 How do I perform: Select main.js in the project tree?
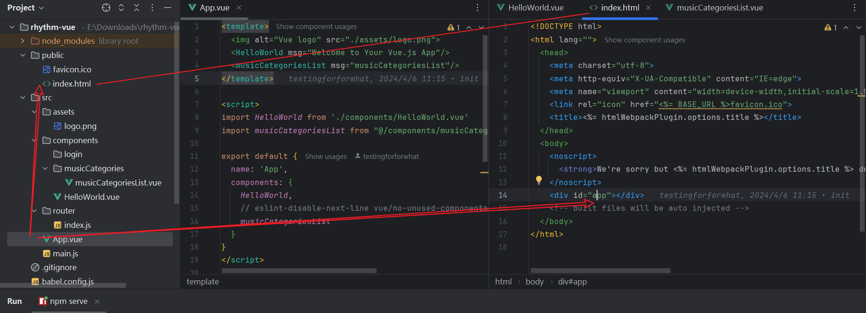tap(65, 254)
